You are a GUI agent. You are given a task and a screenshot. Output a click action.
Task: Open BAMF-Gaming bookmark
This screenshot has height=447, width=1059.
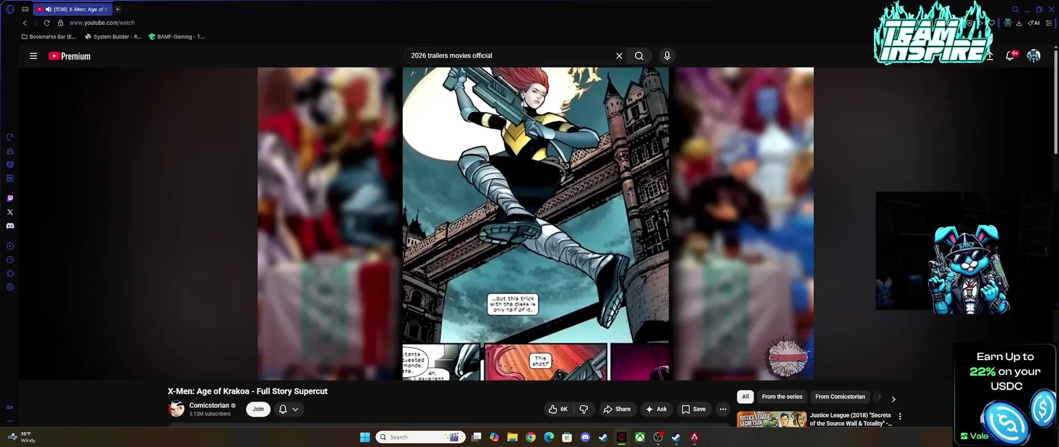(x=176, y=37)
